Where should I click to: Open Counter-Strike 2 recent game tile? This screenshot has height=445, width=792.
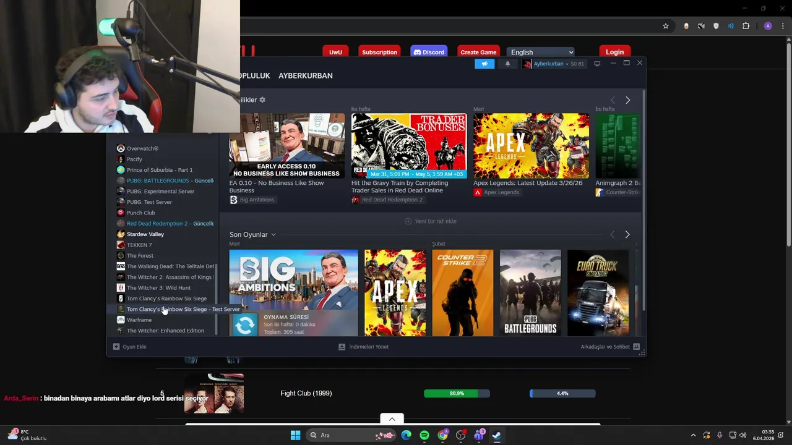coord(463,293)
